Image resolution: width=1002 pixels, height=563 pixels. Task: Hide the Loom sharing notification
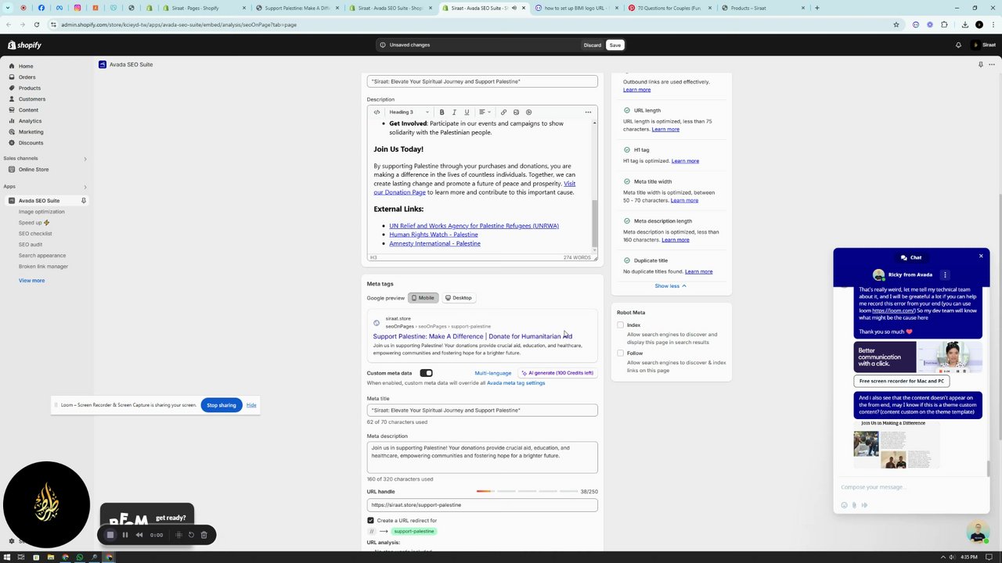[x=251, y=405]
